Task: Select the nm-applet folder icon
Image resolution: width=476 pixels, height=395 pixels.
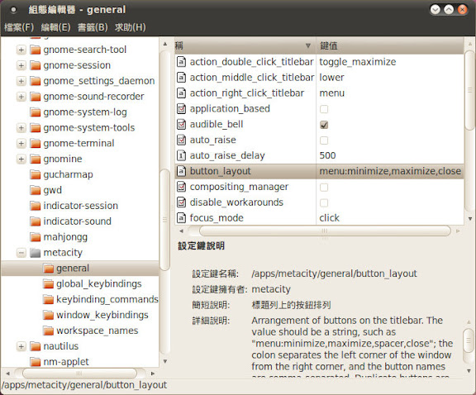Action: point(36,362)
